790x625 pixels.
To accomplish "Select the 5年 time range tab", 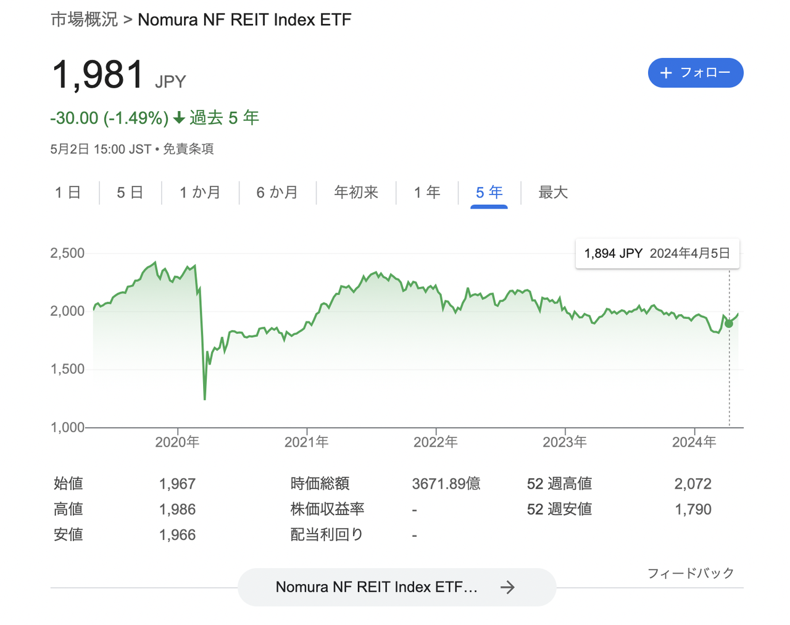I will coord(489,192).
